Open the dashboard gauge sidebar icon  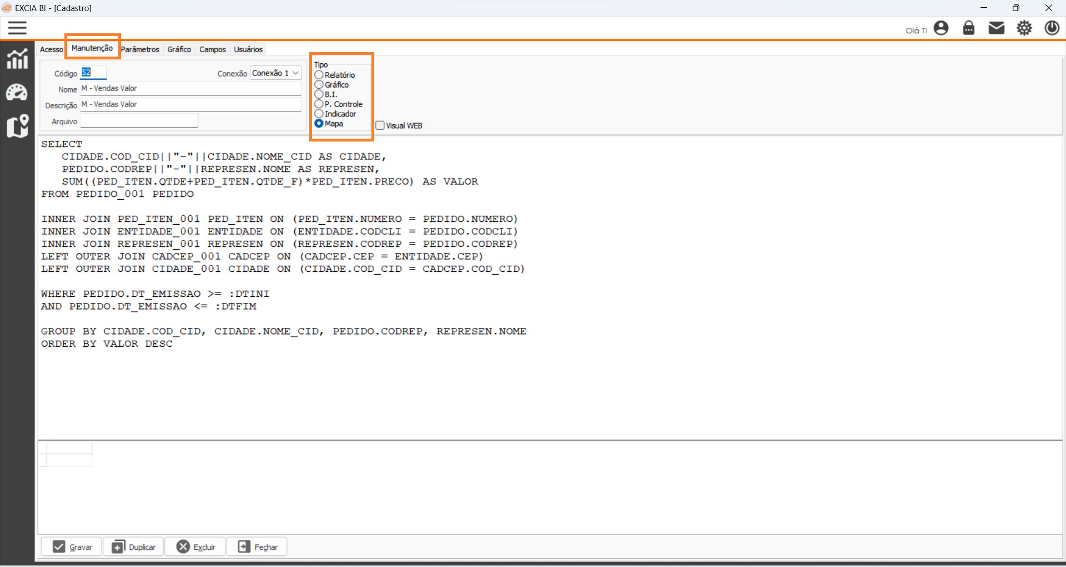17,93
